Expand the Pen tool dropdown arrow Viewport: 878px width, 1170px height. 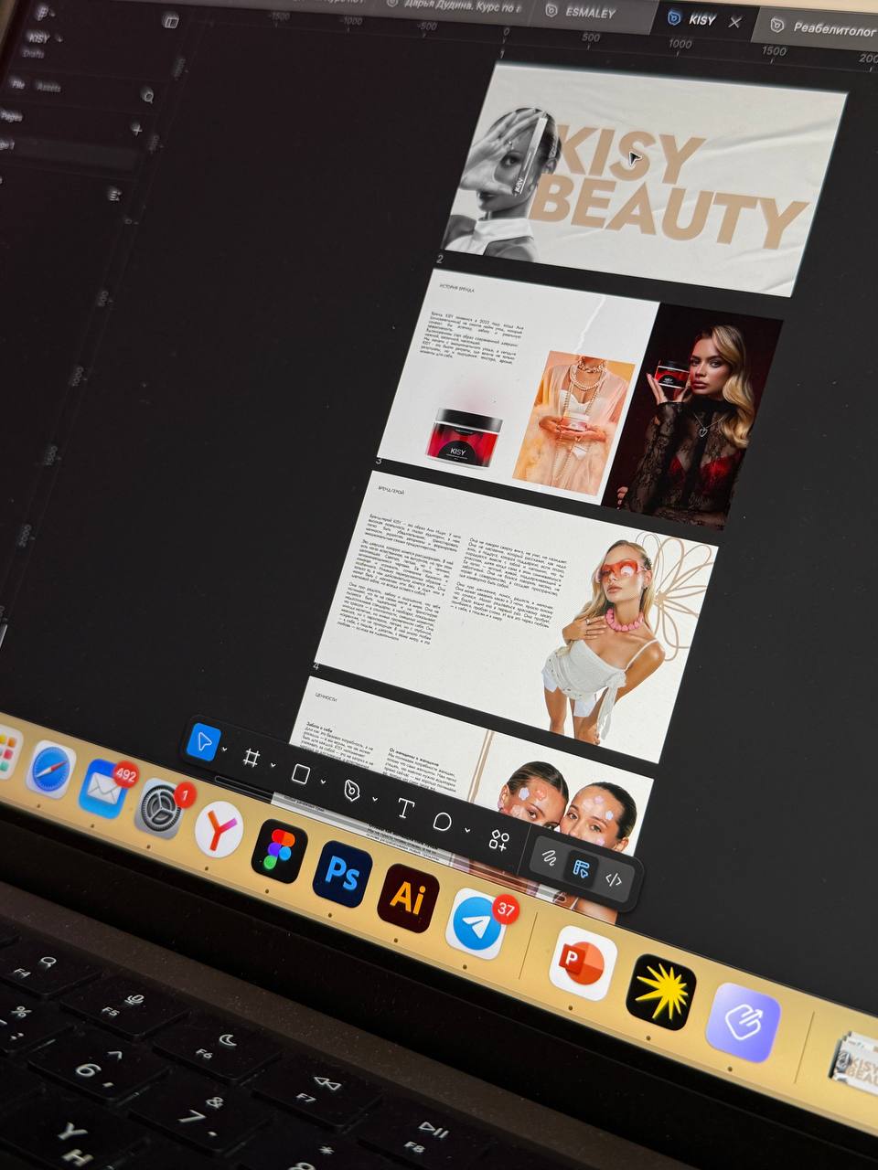374,799
